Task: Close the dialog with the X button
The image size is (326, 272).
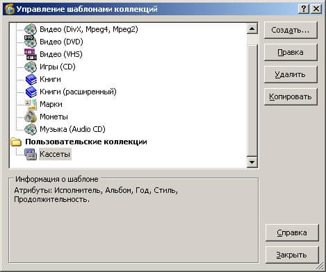Action: pyautogui.click(x=316, y=9)
